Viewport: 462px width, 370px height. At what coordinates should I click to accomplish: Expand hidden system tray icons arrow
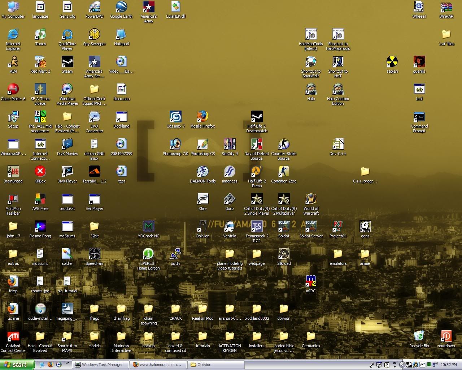(402, 365)
